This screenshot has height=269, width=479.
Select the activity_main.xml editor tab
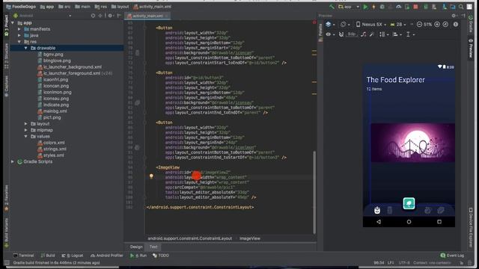(147, 16)
